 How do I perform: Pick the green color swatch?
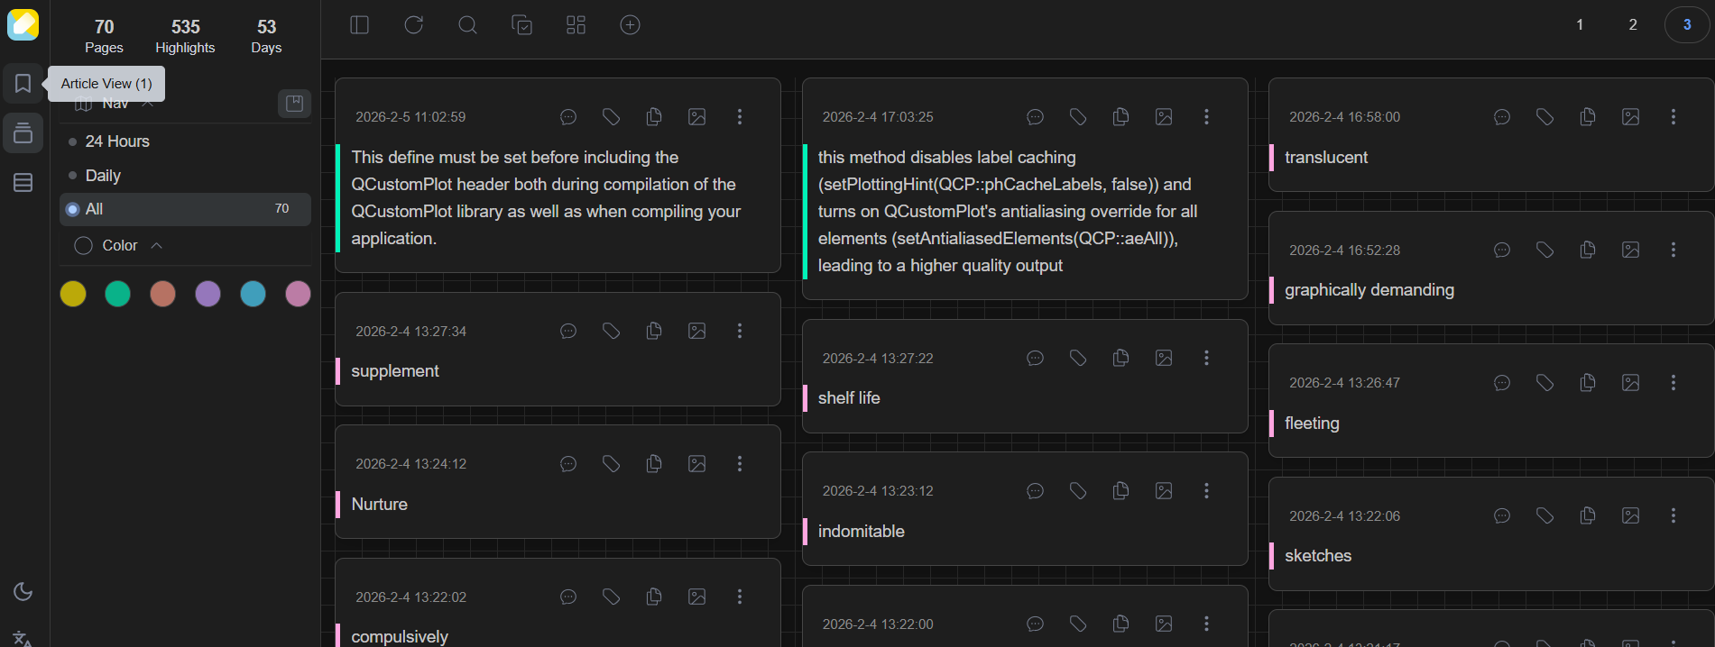point(117,294)
